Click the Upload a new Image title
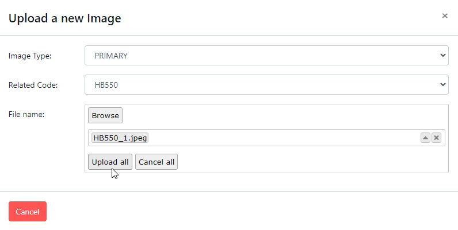Screen dimensions: 458x230 pyautogui.click(x=64, y=18)
